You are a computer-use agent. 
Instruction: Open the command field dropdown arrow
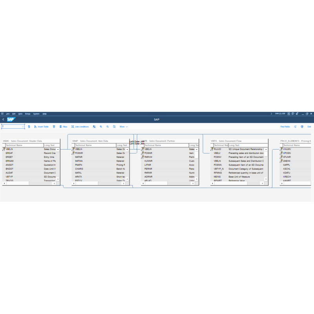(x=23, y=126)
